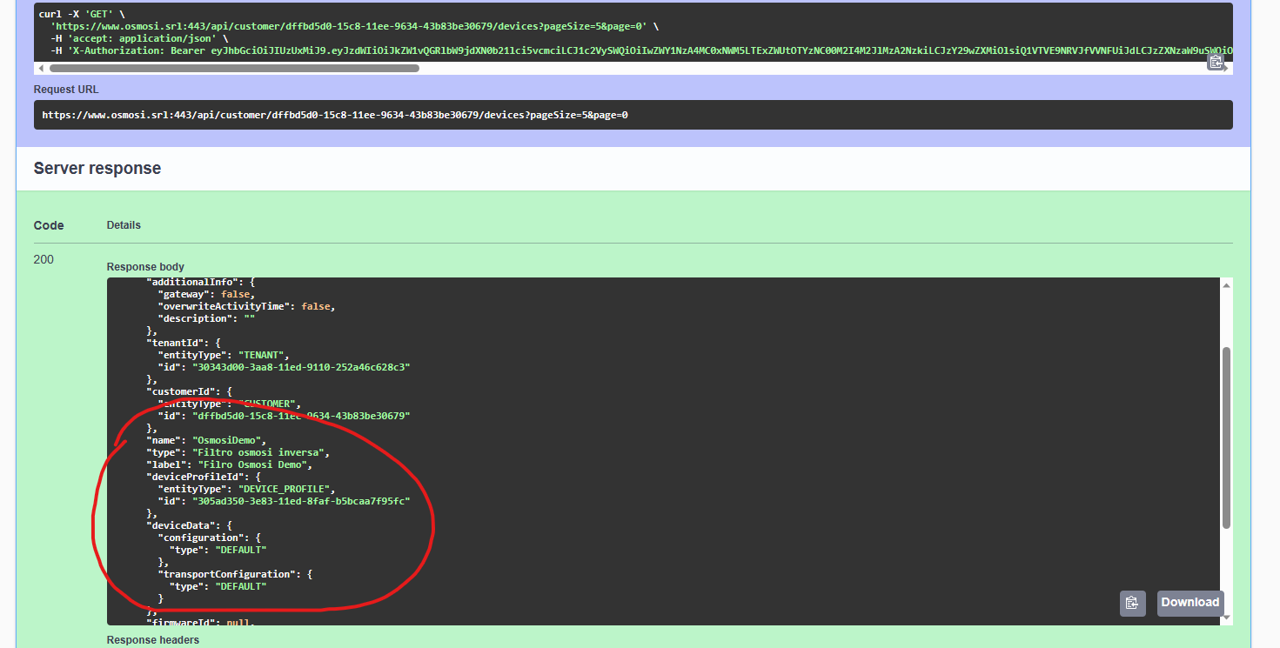Image resolution: width=1280 pixels, height=648 pixels.
Task: Copy the curl command to clipboard
Action: [x=1216, y=62]
